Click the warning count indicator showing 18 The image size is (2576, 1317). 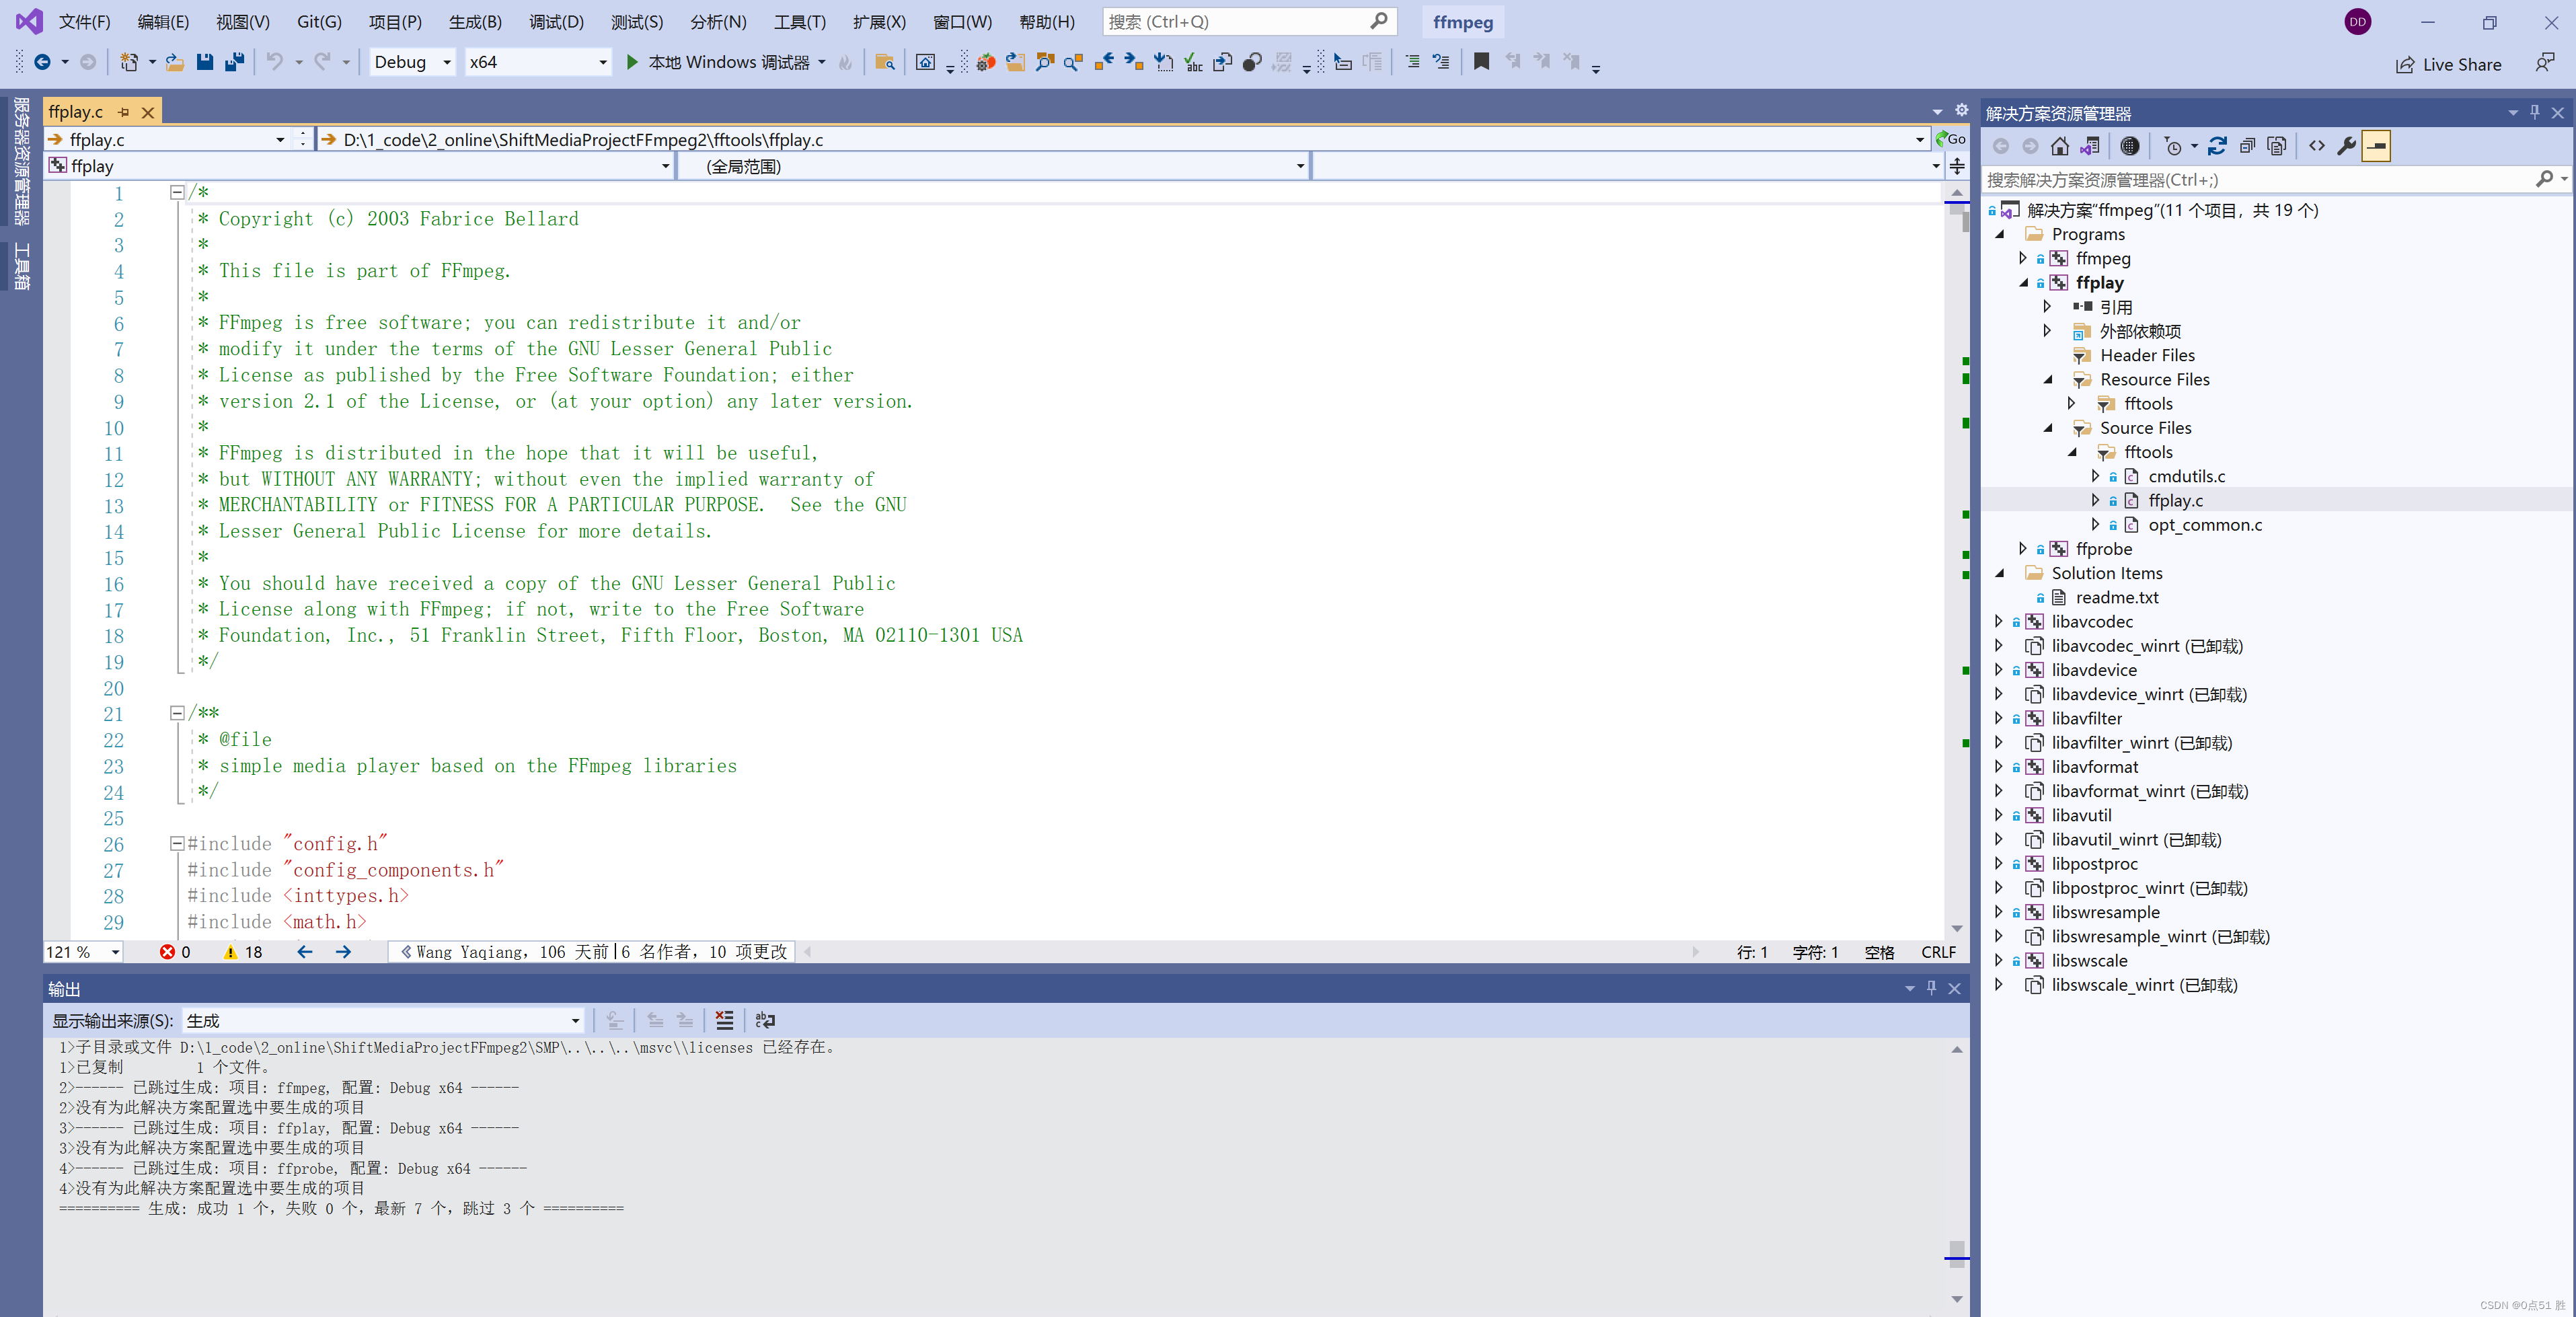click(x=243, y=952)
